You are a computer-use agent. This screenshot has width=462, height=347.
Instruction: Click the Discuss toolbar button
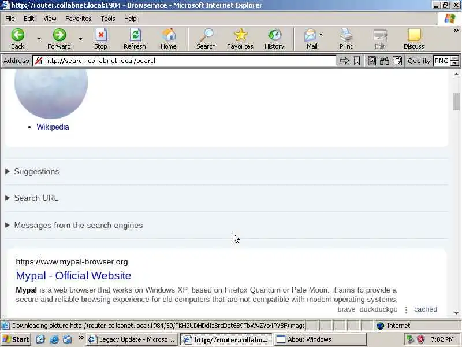[414, 39]
